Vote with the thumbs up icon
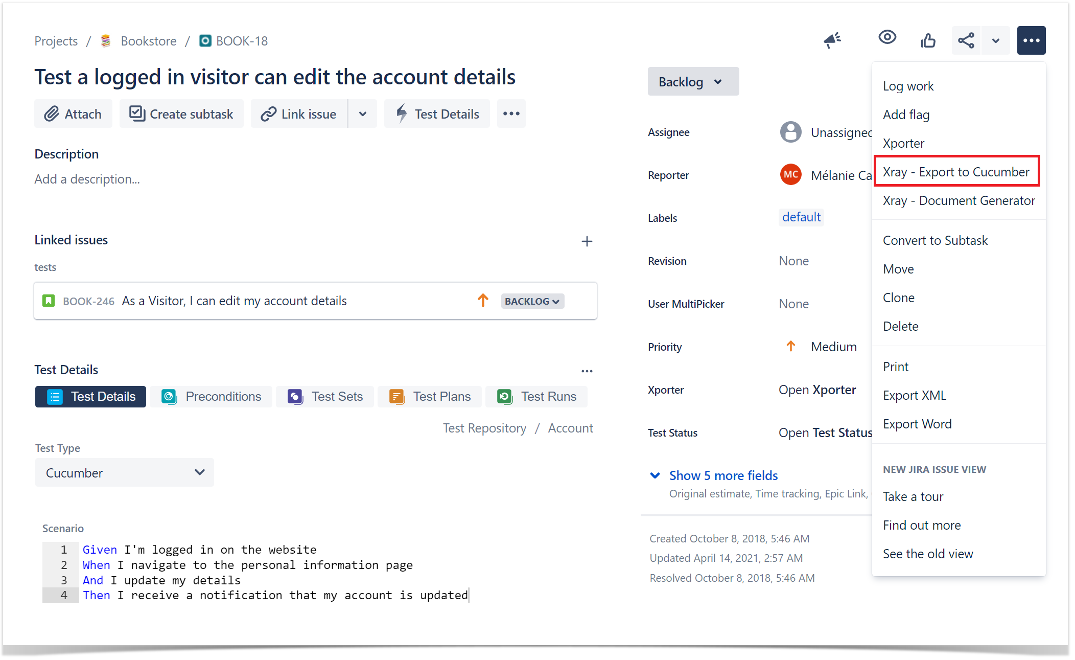 (x=928, y=40)
